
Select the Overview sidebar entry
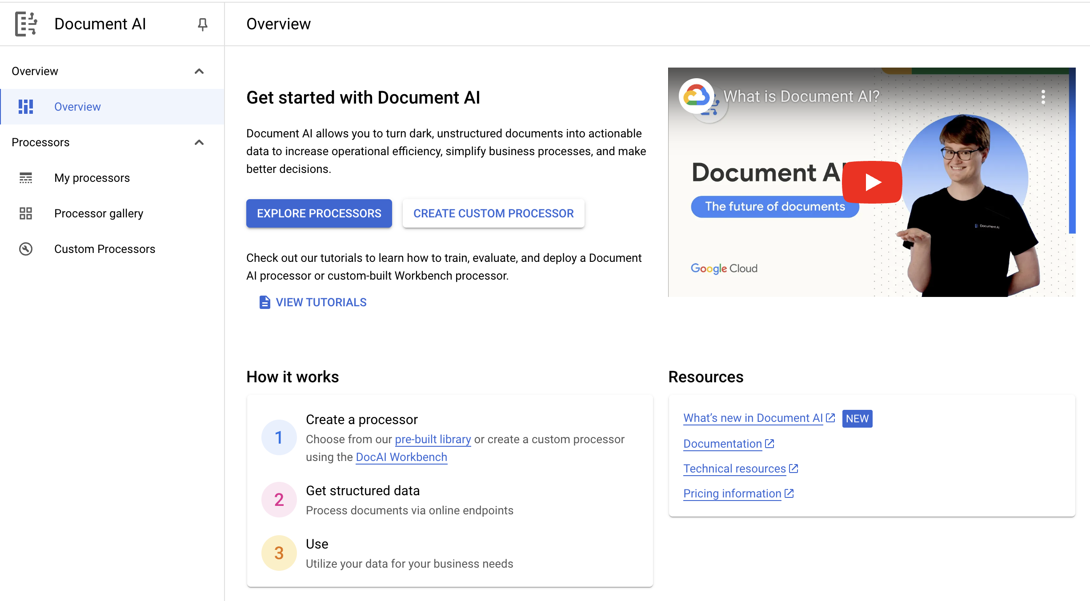(x=77, y=106)
